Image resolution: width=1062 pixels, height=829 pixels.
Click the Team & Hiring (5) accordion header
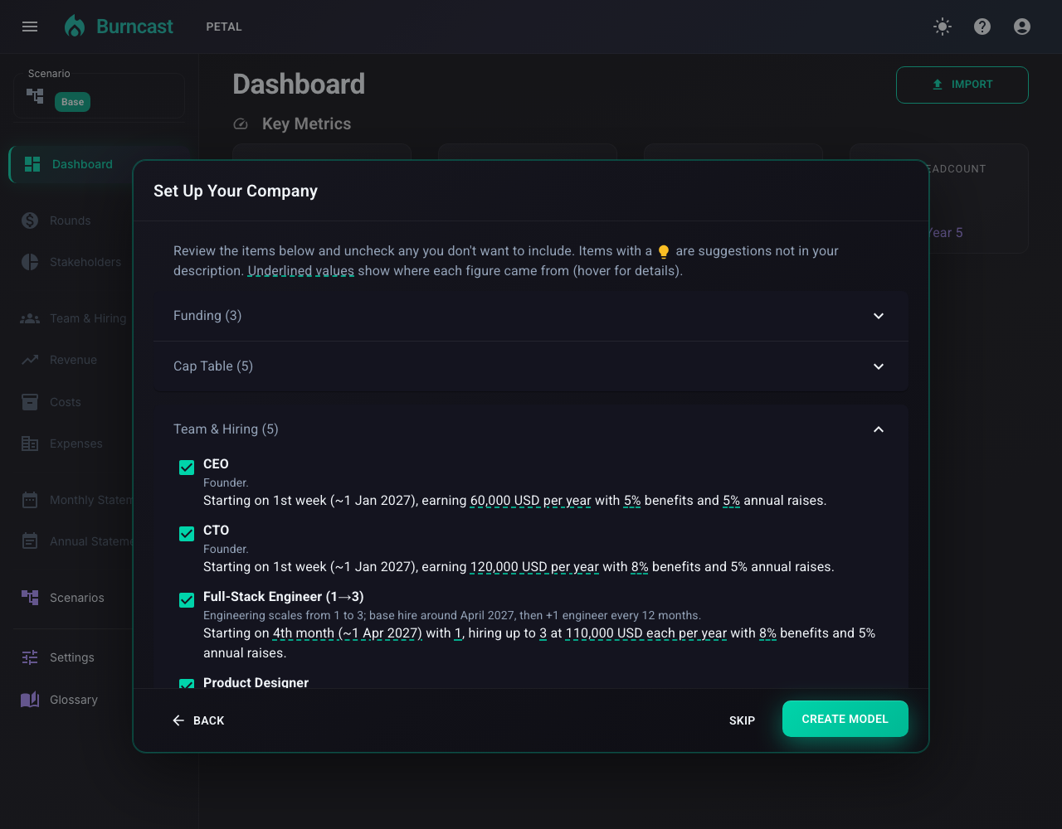pos(531,429)
